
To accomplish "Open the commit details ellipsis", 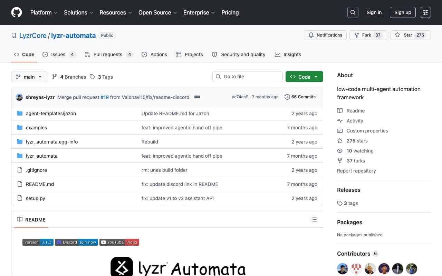I will point(197,97).
